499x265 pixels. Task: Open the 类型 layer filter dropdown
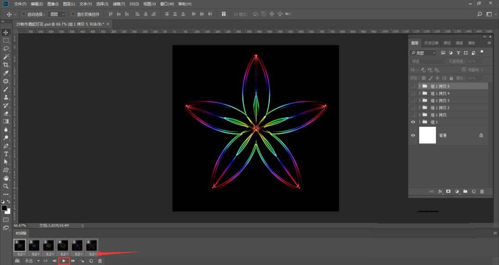click(423, 53)
